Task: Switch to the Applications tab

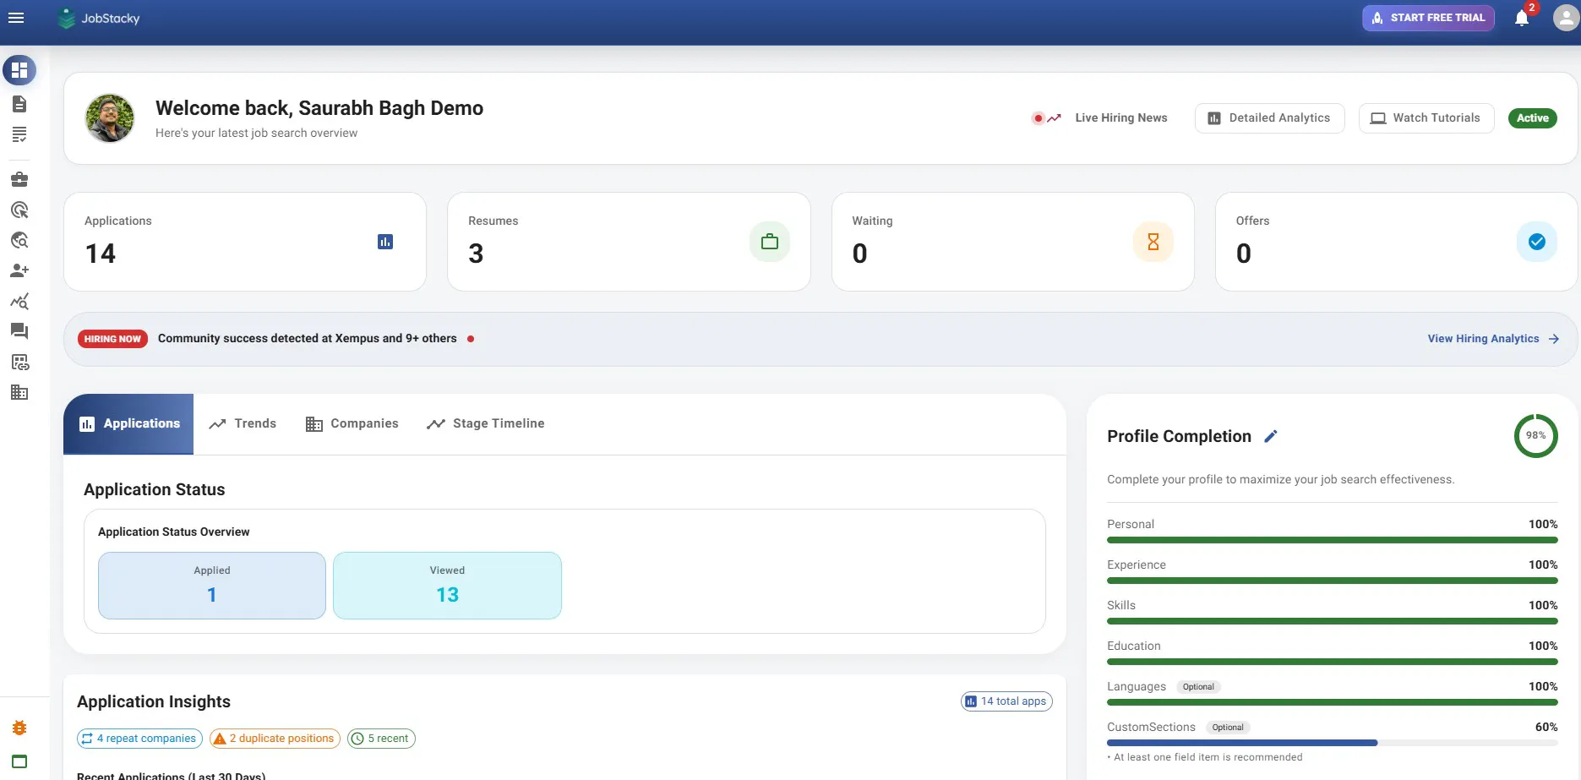Action: 128,424
